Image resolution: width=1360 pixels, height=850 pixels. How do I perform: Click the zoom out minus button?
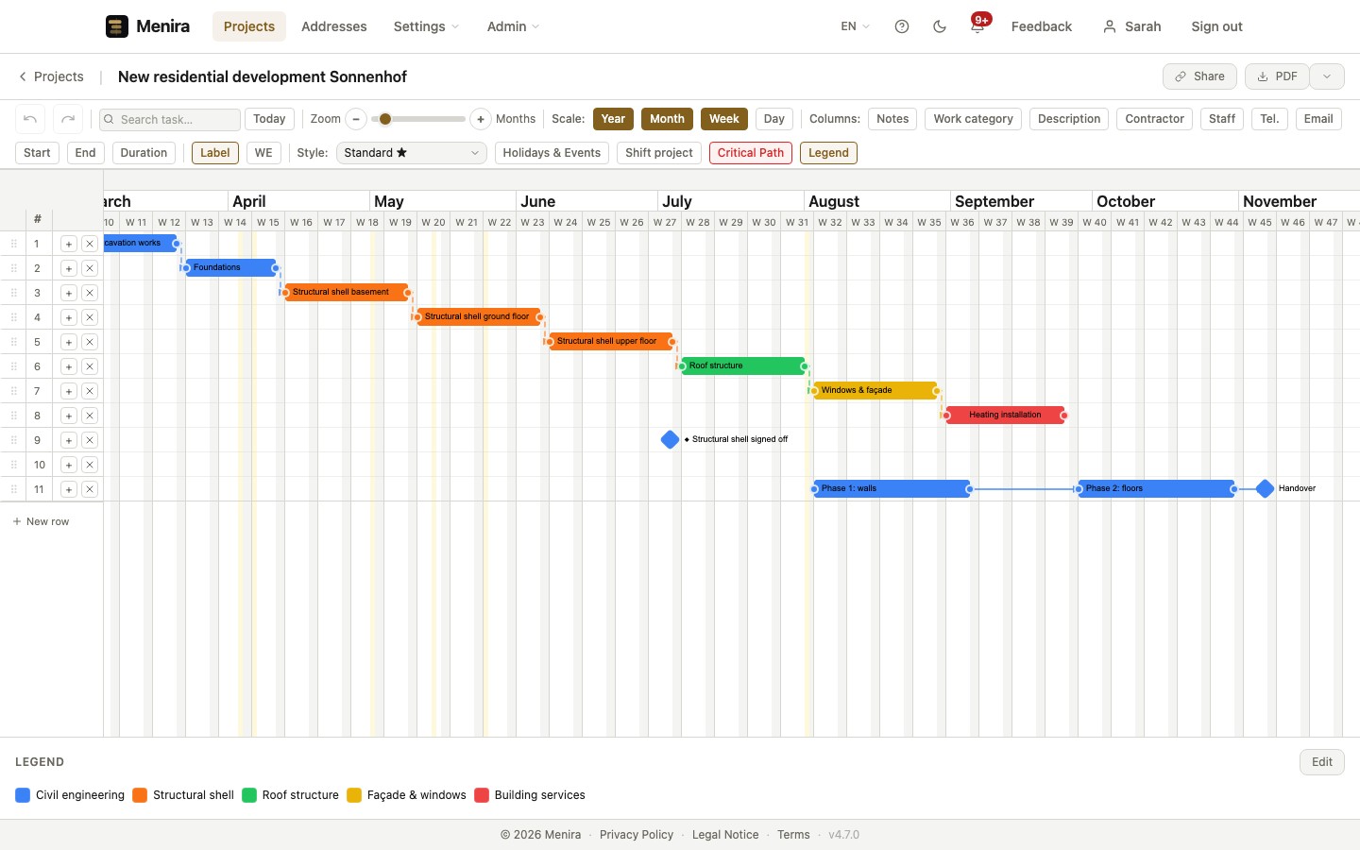pos(356,119)
